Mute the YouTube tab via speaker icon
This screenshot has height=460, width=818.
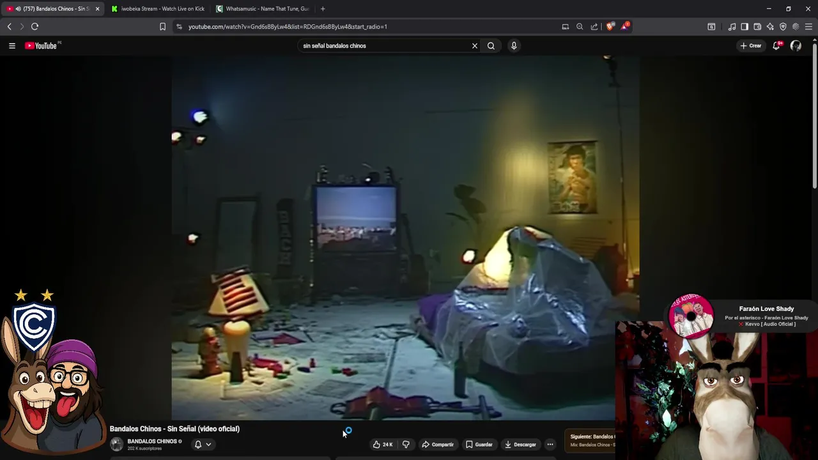(x=18, y=9)
